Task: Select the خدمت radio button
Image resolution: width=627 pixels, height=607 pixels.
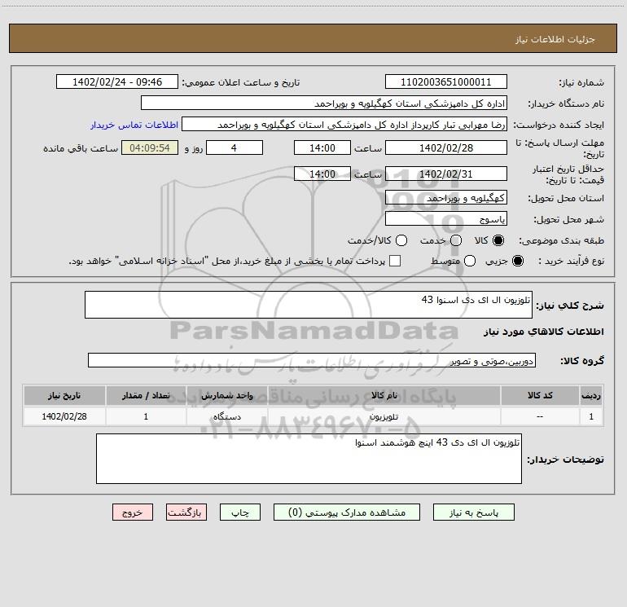Action: (456, 240)
